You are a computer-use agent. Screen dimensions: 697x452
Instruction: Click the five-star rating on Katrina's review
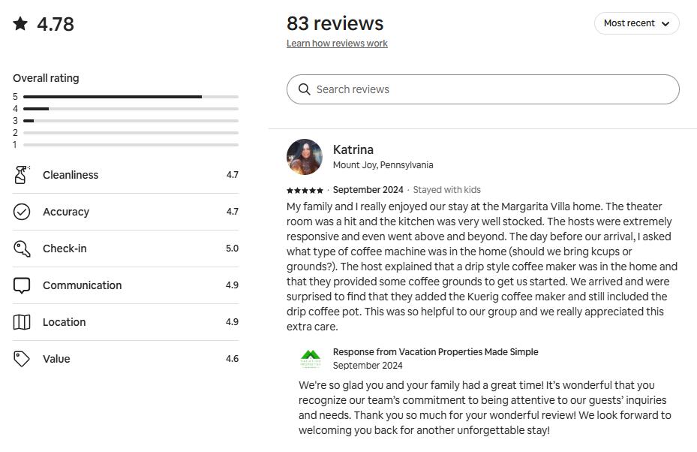click(x=305, y=190)
